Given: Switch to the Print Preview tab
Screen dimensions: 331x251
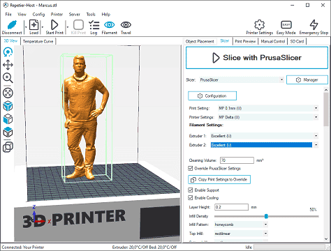Looking at the screenshot, I should click(x=245, y=41).
